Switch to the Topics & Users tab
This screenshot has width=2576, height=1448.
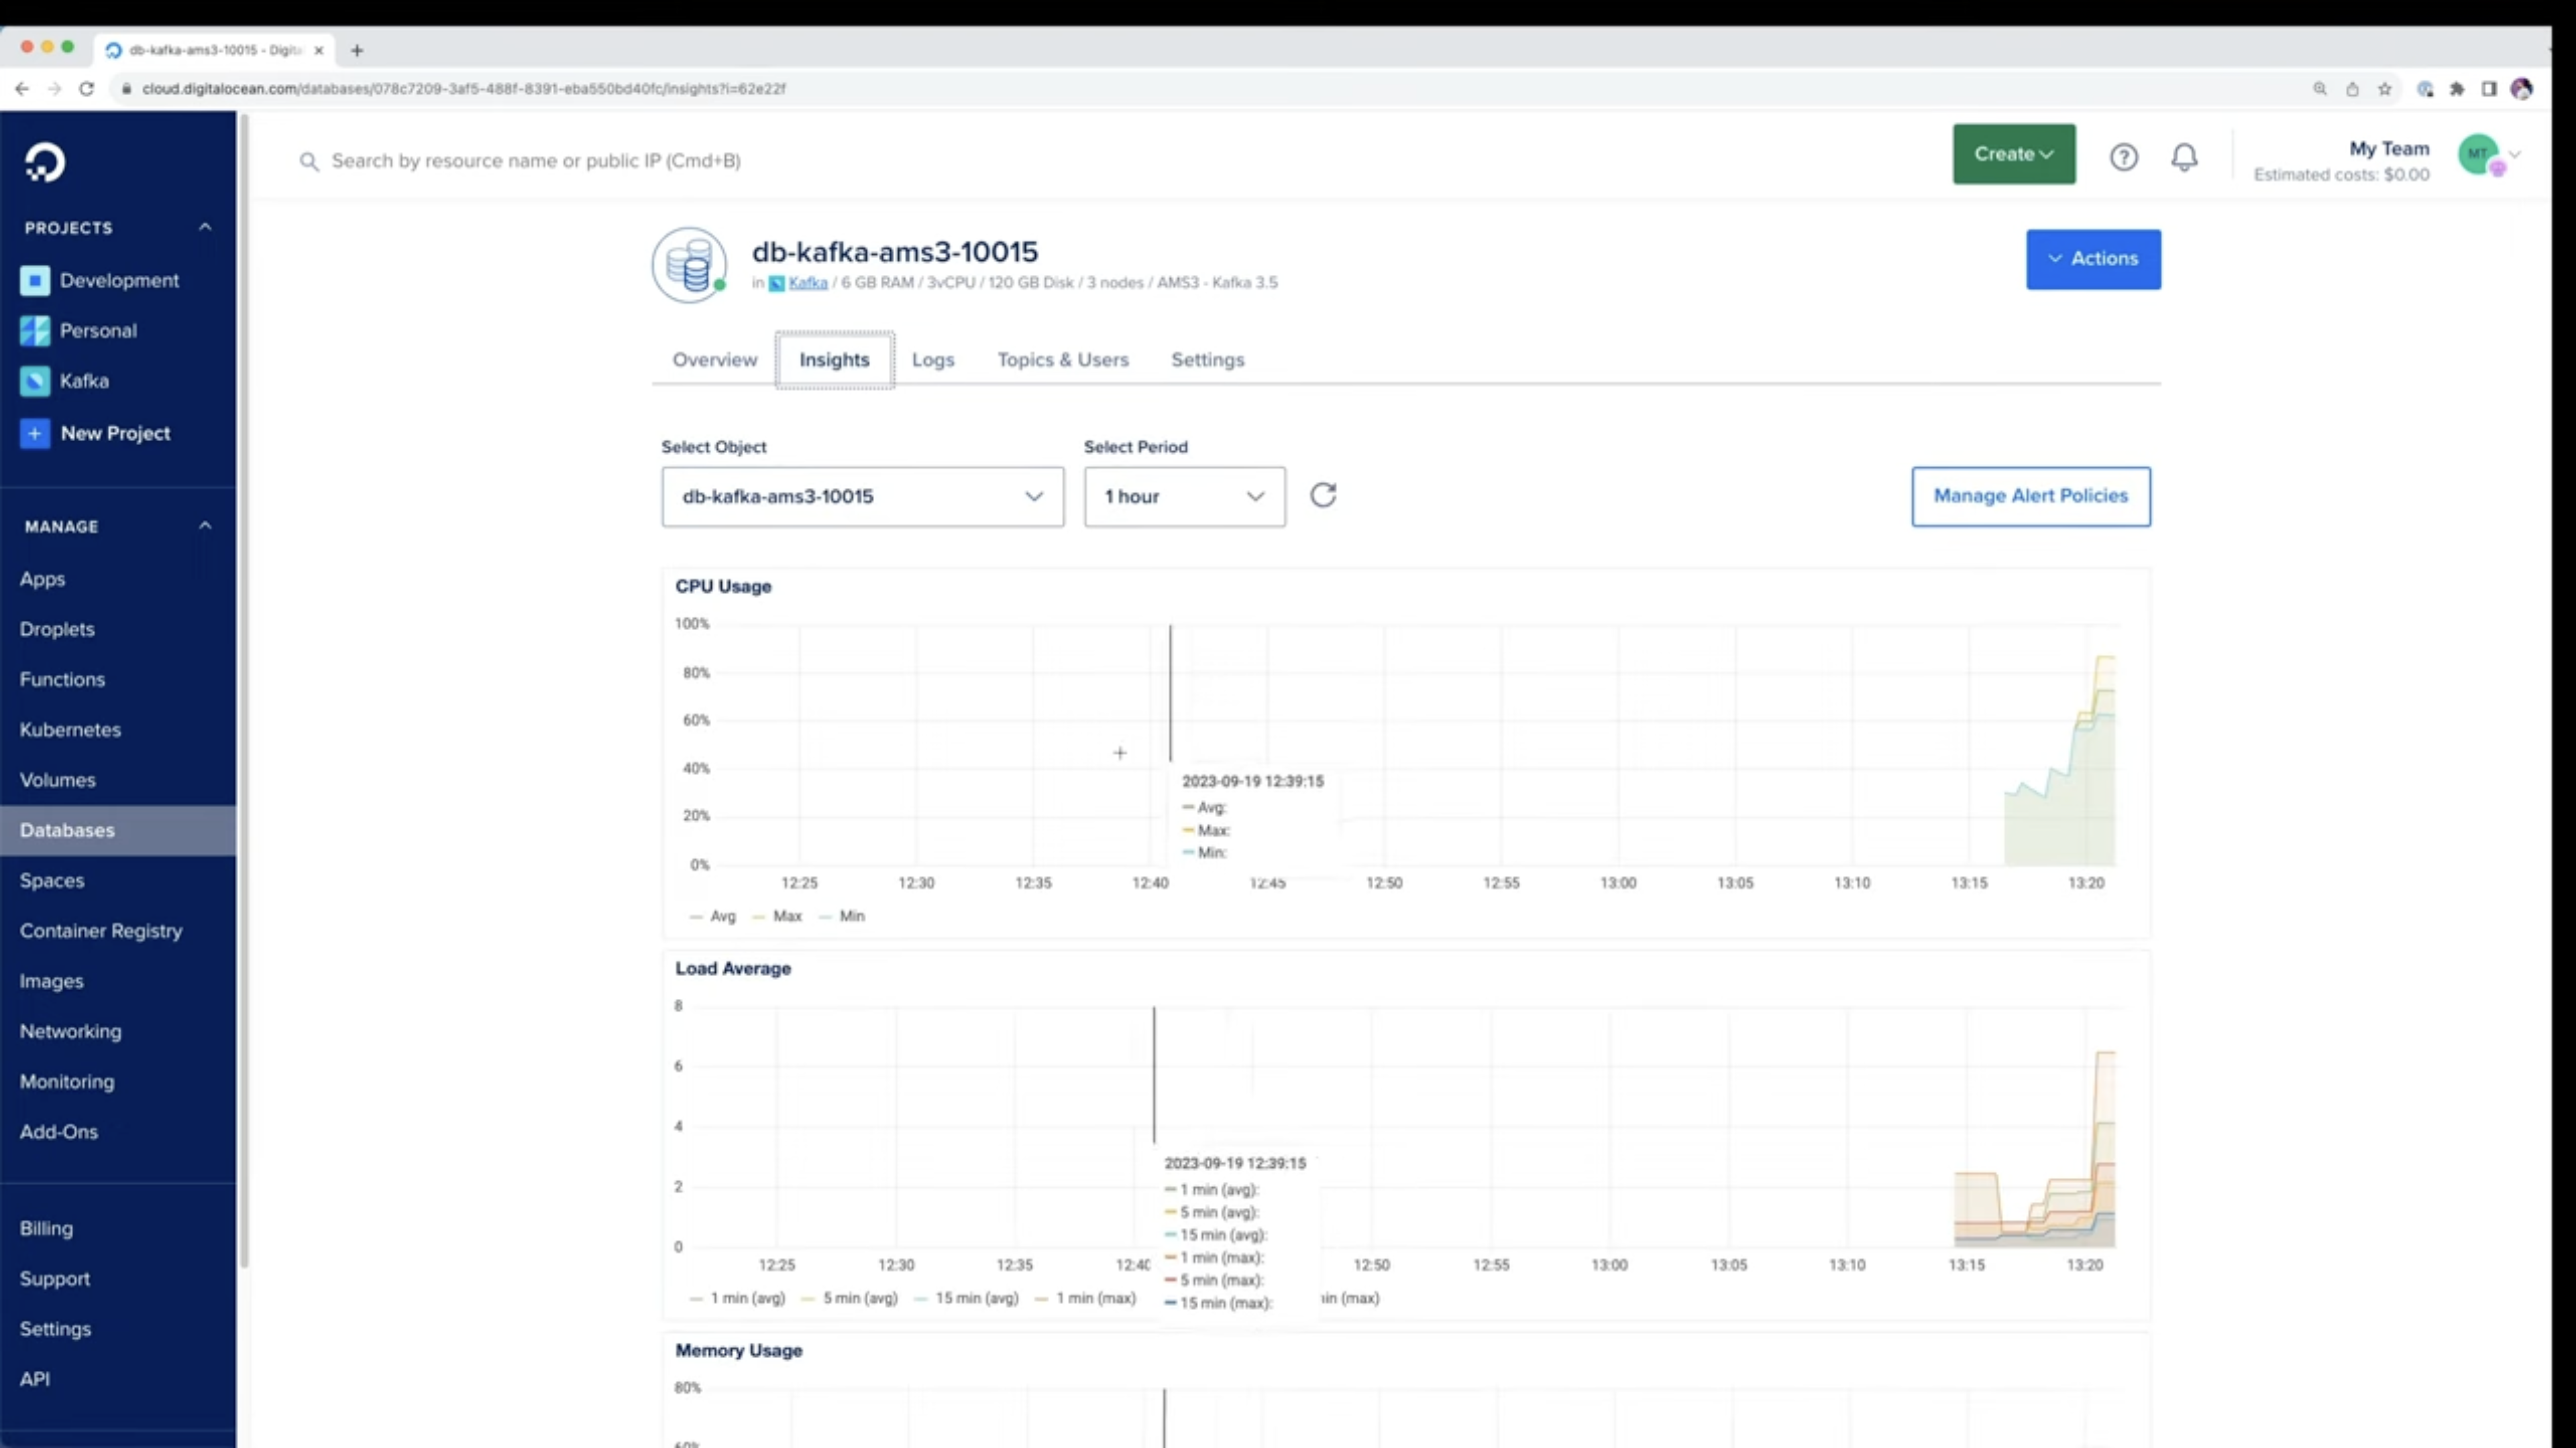(1062, 360)
